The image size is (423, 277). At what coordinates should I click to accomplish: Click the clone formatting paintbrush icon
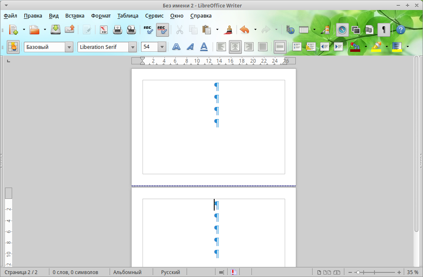pos(228,30)
